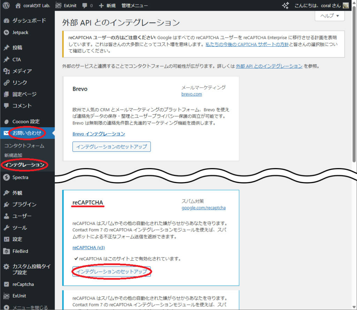Screen dimensions: 357x310
Task: Open the 私たちの今後の CAPTCHA サポートの方針 link
Action: [247, 44]
